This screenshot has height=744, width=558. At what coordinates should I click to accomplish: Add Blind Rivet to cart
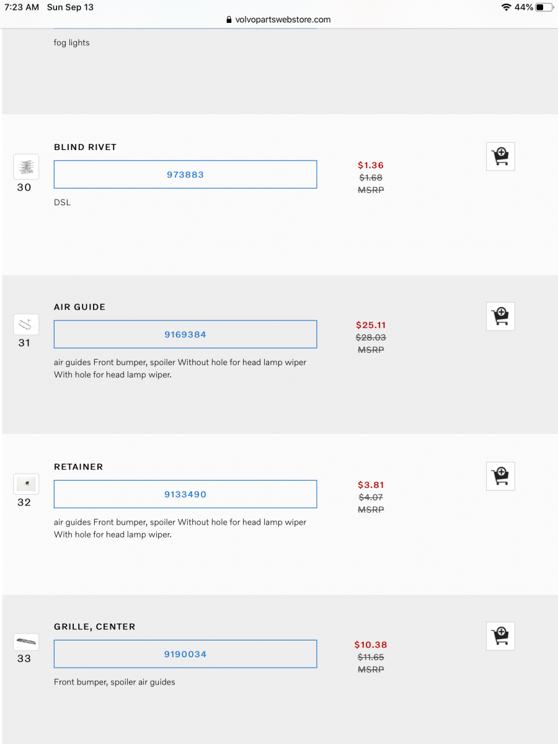pyautogui.click(x=500, y=156)
